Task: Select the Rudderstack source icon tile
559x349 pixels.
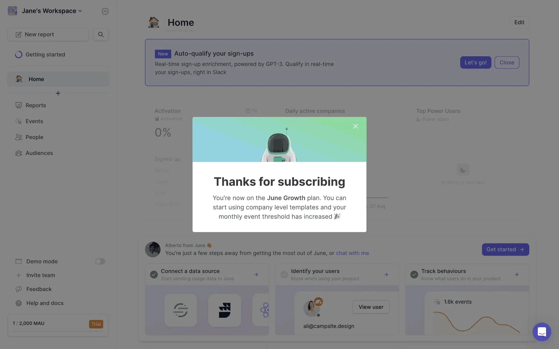Action: click(x=224, y=310)
